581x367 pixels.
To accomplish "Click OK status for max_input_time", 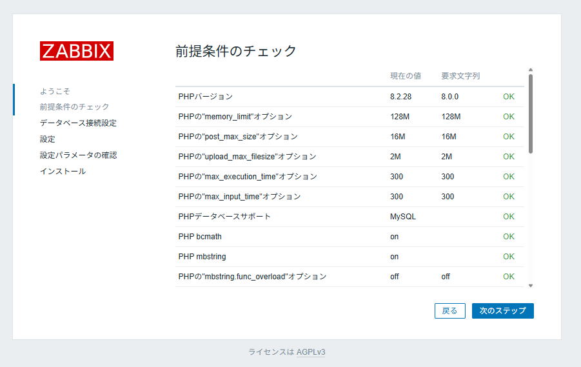I will coord(509,197).
